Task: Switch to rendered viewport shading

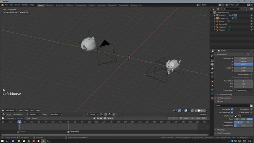Action: (204, 110)
